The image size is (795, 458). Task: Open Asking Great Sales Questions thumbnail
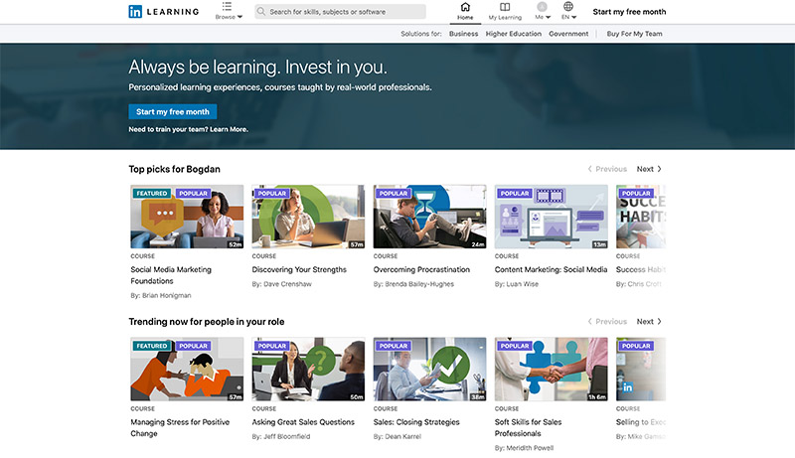(308, 369)
